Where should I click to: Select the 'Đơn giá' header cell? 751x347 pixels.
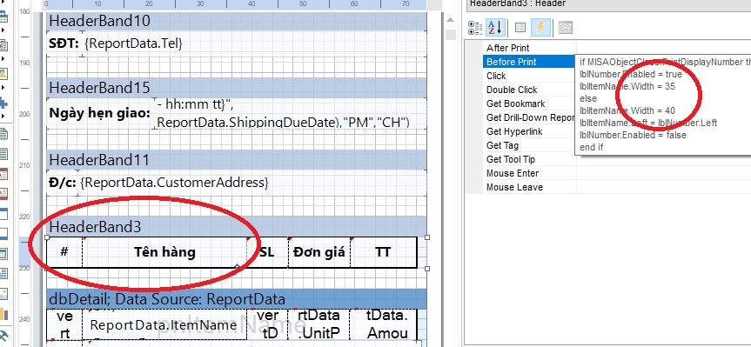tap(319, 252)
